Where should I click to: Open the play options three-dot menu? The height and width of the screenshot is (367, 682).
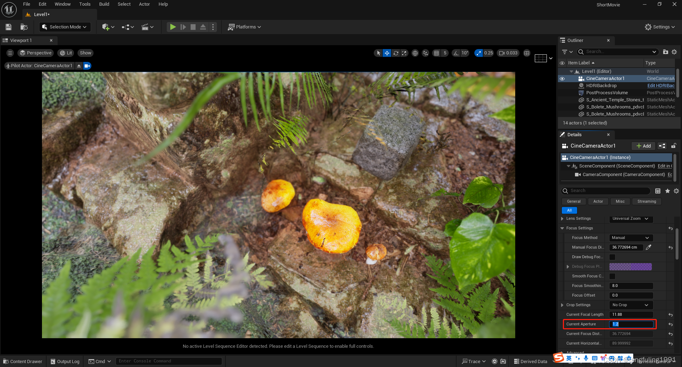[x=213, y=27]
